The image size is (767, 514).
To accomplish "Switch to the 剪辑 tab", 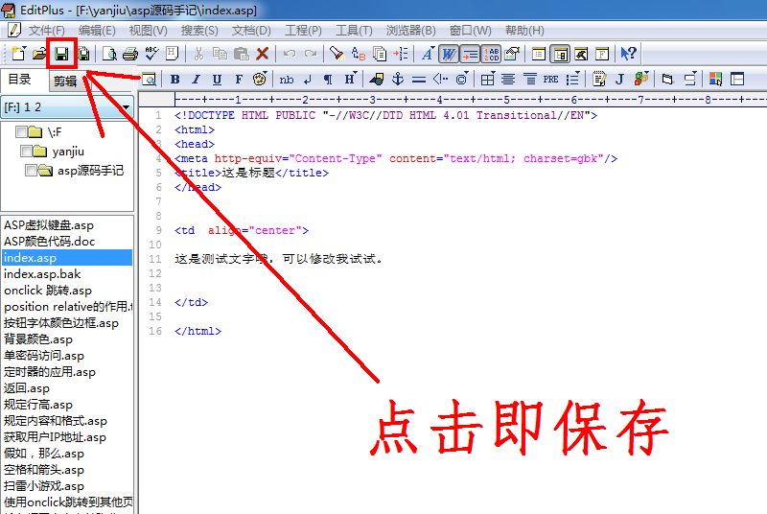I will pyautogui.click(x=65, y=81).
